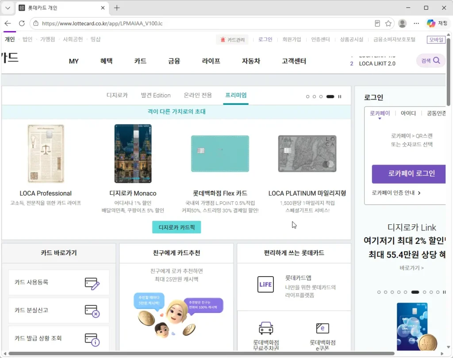Screen dimensions: 453x358
Task: Open 띵샵 link
Action: (x=96, y=39)
